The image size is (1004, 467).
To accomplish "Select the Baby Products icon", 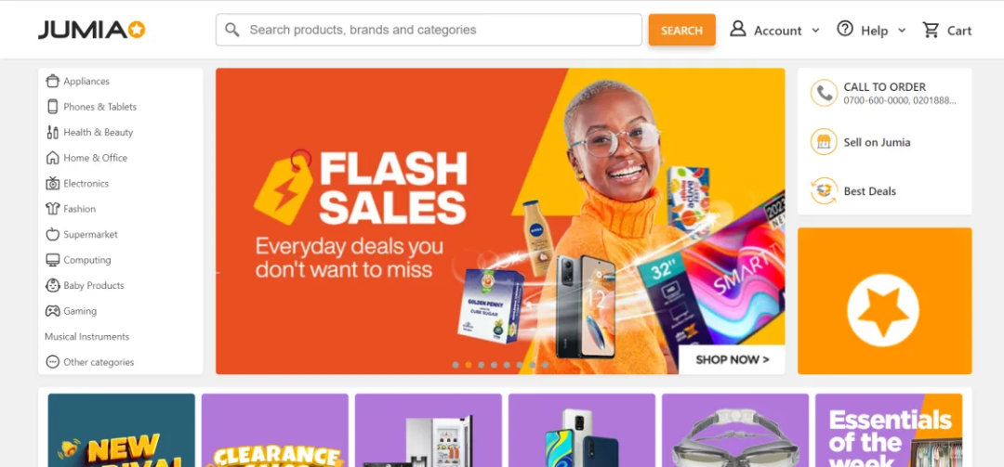I will pos(52,285).
